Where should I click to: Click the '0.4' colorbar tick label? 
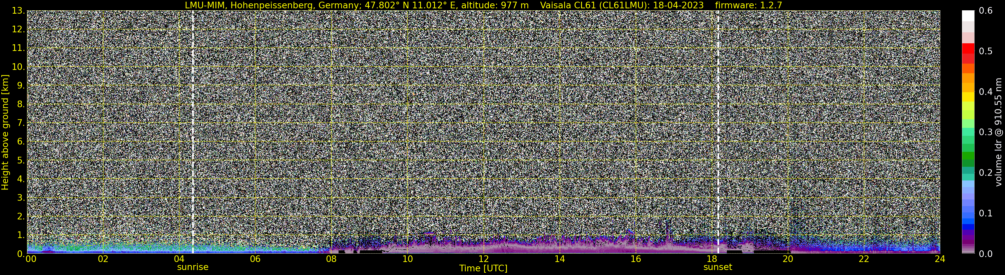click(x=986, y=92)
